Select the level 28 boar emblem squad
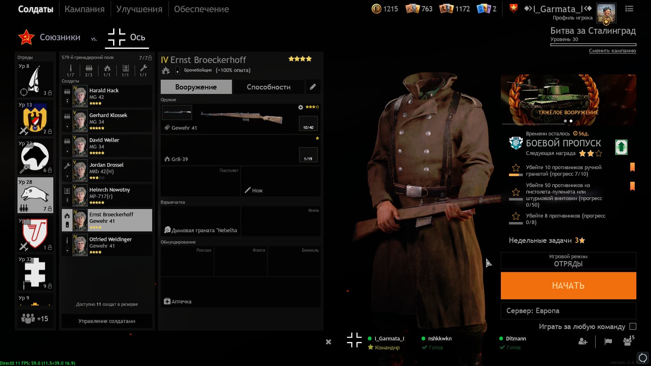 point(35,195)
